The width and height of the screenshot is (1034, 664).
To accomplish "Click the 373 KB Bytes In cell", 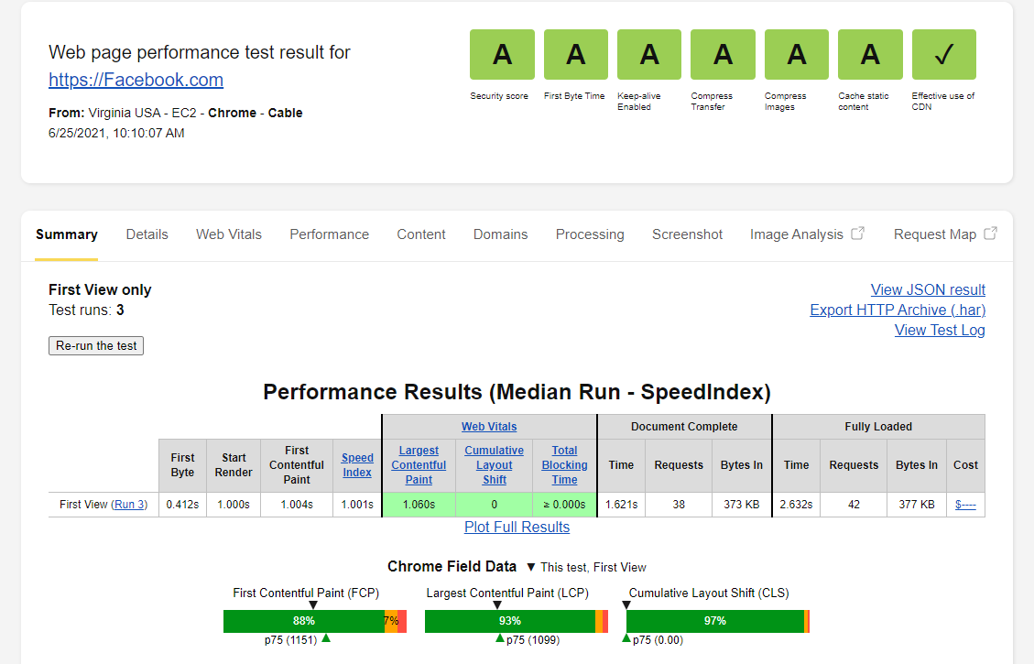I will coord(741,505).
